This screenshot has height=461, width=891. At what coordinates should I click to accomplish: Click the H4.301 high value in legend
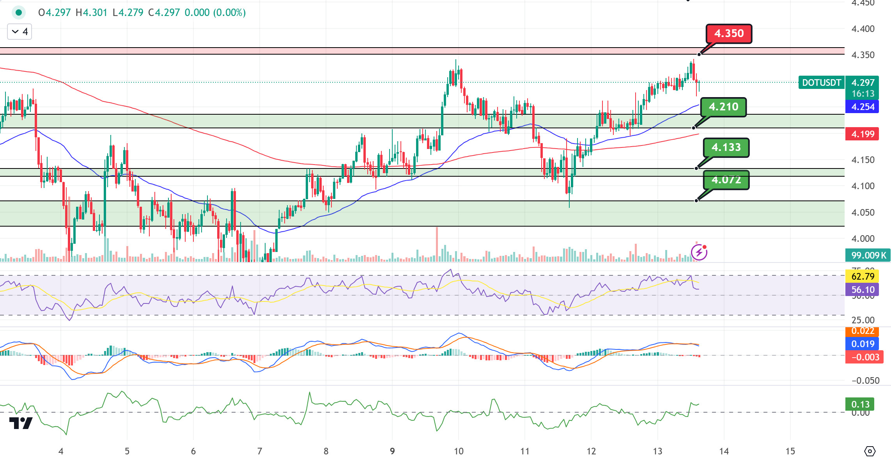(x=91, y=12)
